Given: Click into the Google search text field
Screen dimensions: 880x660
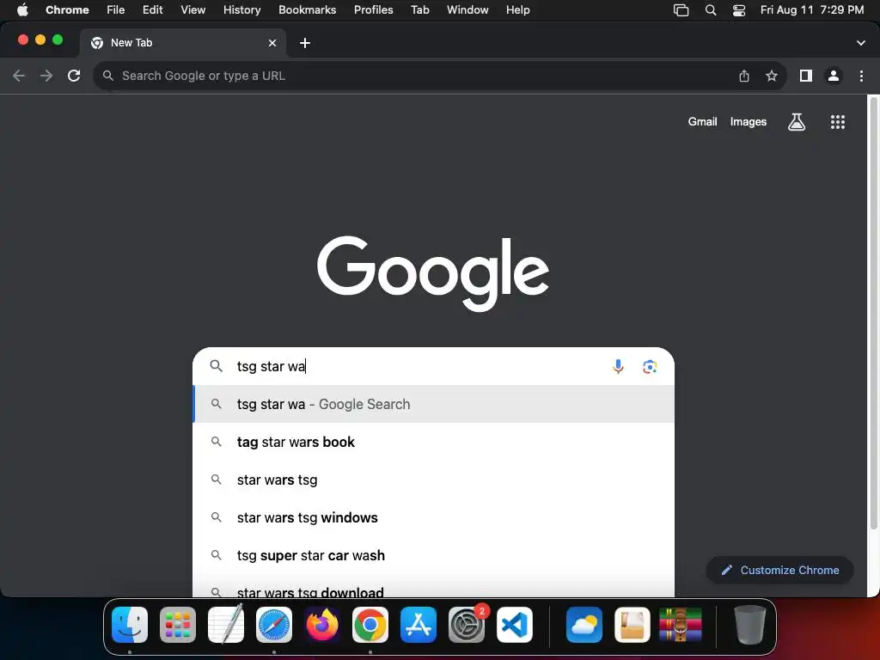Looking at the screenshot, I should tap(419, 366).
